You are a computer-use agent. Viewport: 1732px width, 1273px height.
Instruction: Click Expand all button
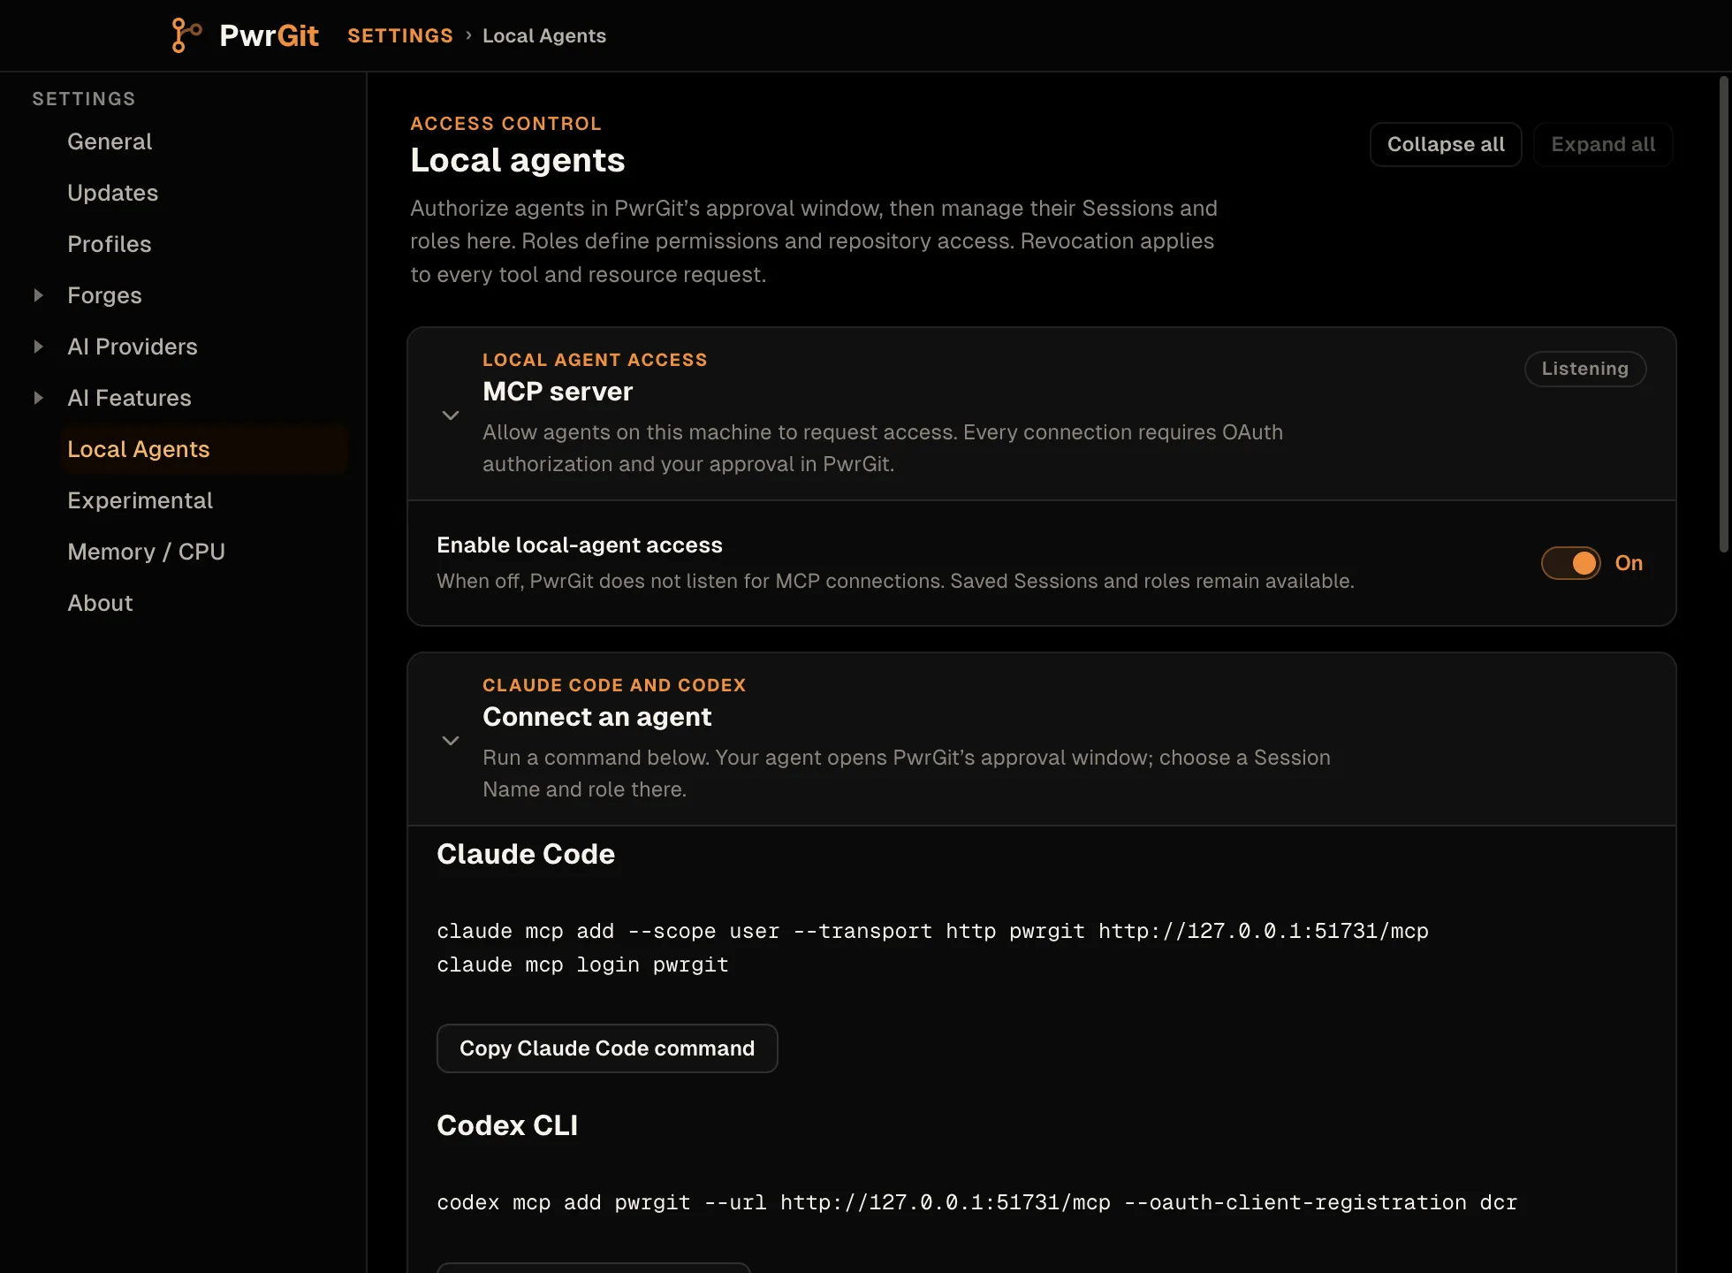1603,144
